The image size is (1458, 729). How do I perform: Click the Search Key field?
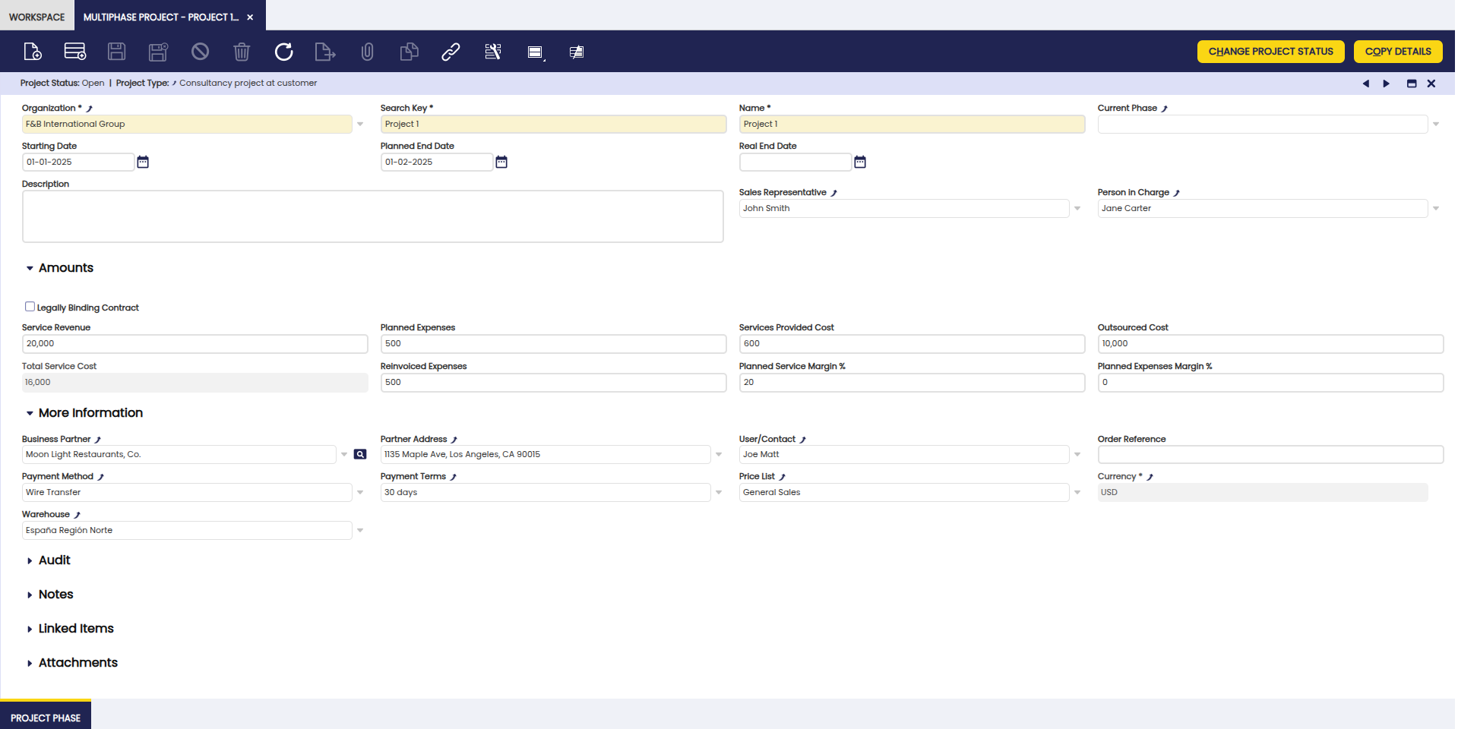click(x=553, y=124)
